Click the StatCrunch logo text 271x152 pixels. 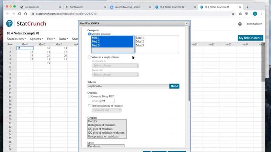[x=31, y=24]
